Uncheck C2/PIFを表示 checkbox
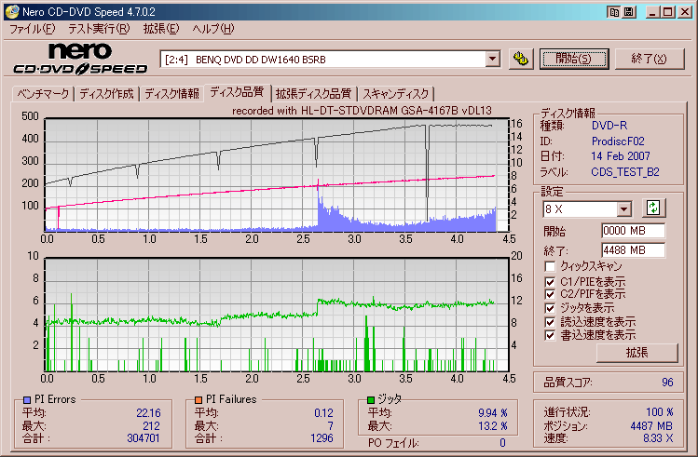The width and height of the screenshot is (698, 457). tap(550, 294)
